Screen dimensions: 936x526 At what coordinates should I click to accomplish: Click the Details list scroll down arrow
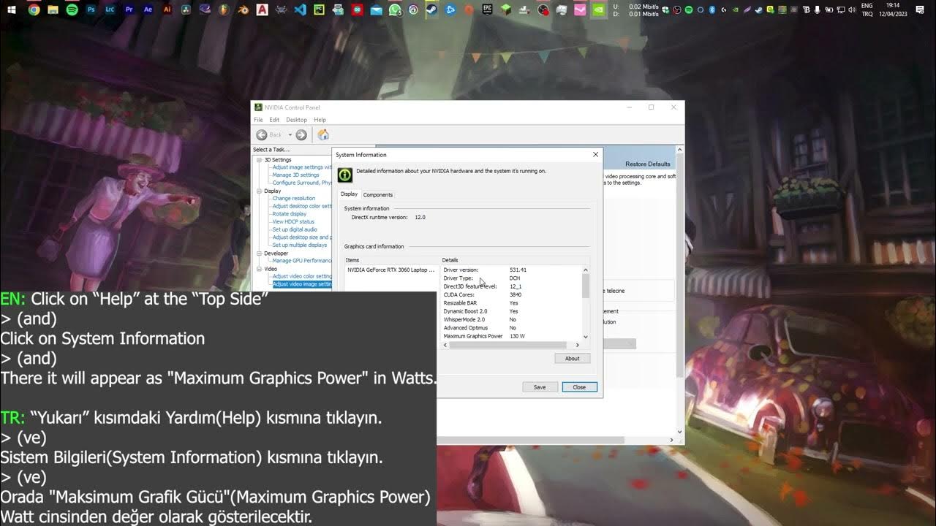(585, 337)
